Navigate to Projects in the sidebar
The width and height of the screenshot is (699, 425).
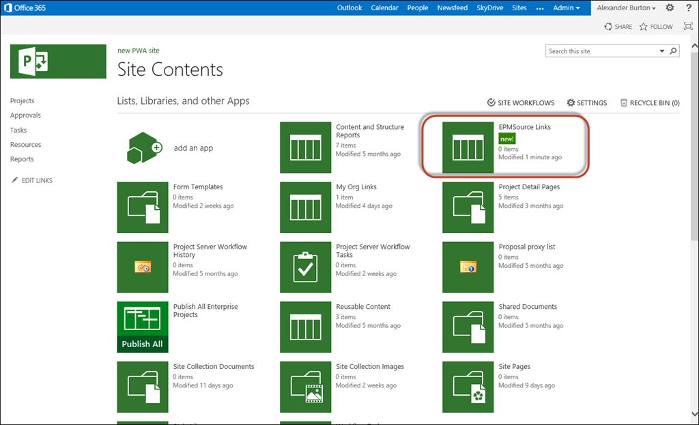(x=23, y=101)
